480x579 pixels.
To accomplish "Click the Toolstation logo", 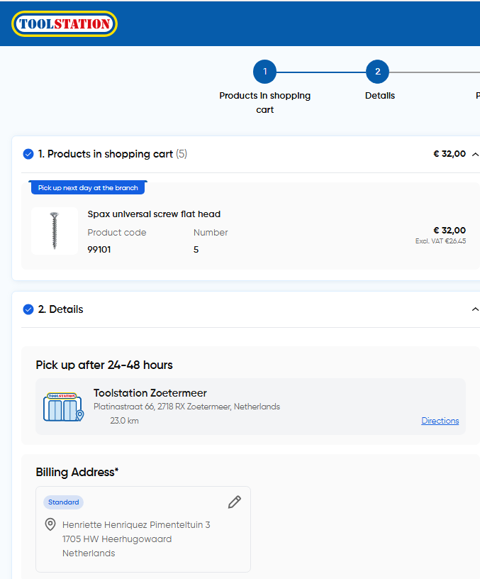I will tap(65, 24).
